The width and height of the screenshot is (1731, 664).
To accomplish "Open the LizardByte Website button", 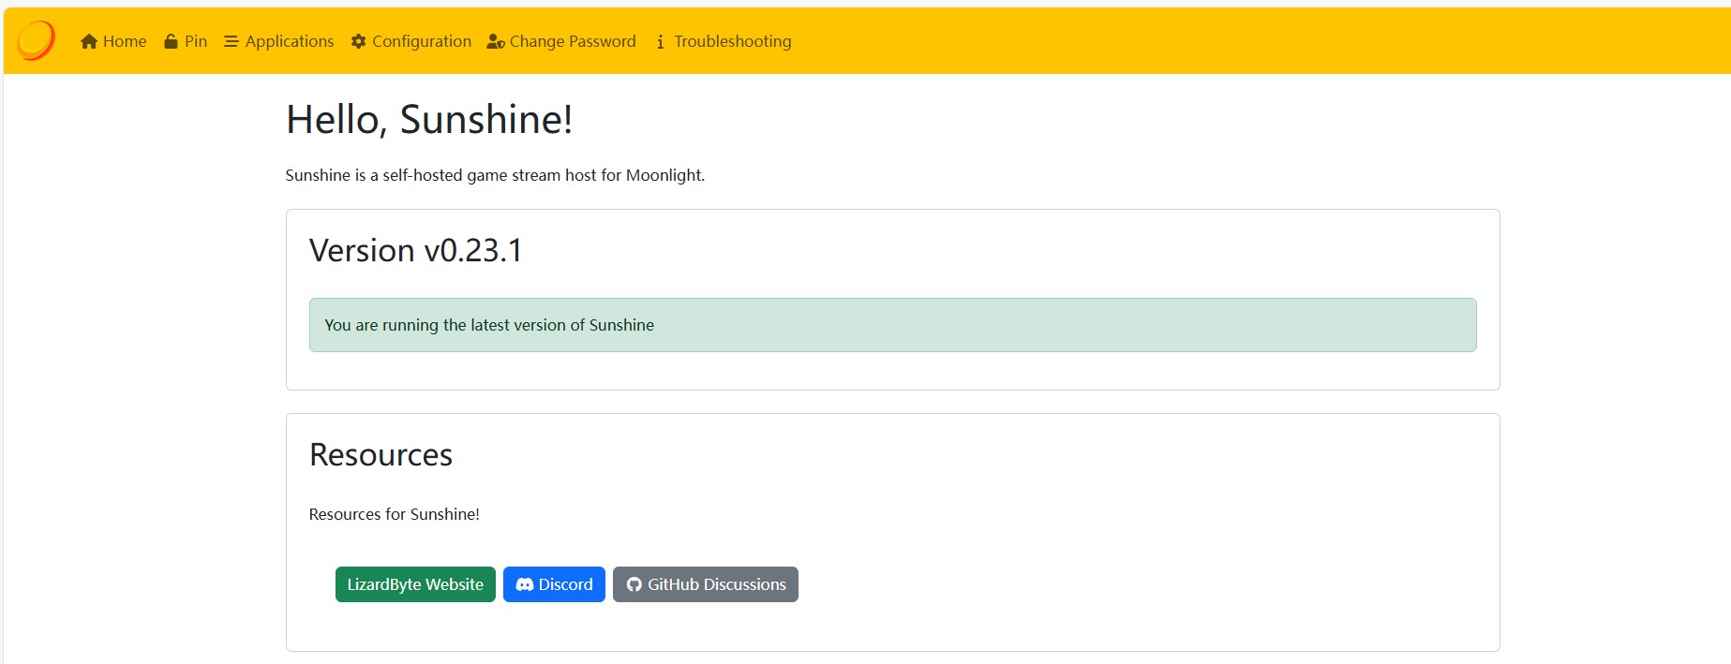I will coord(415,584).
